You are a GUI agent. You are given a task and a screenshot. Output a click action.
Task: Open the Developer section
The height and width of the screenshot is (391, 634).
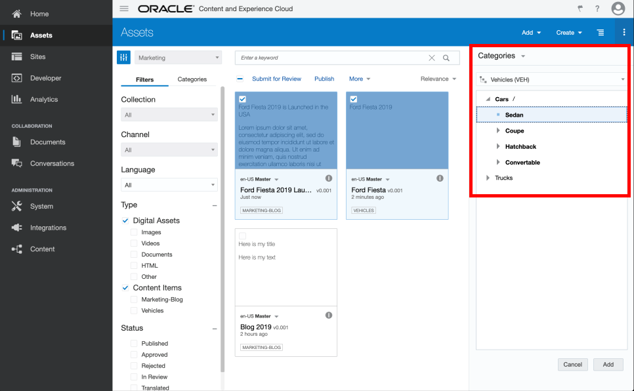(46, 78)
